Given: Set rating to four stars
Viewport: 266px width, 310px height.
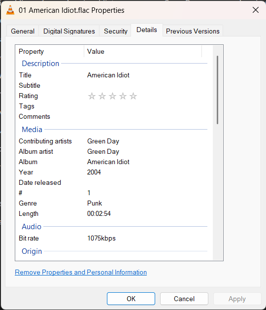Looking at the screenshot, I should click(123, 96).
